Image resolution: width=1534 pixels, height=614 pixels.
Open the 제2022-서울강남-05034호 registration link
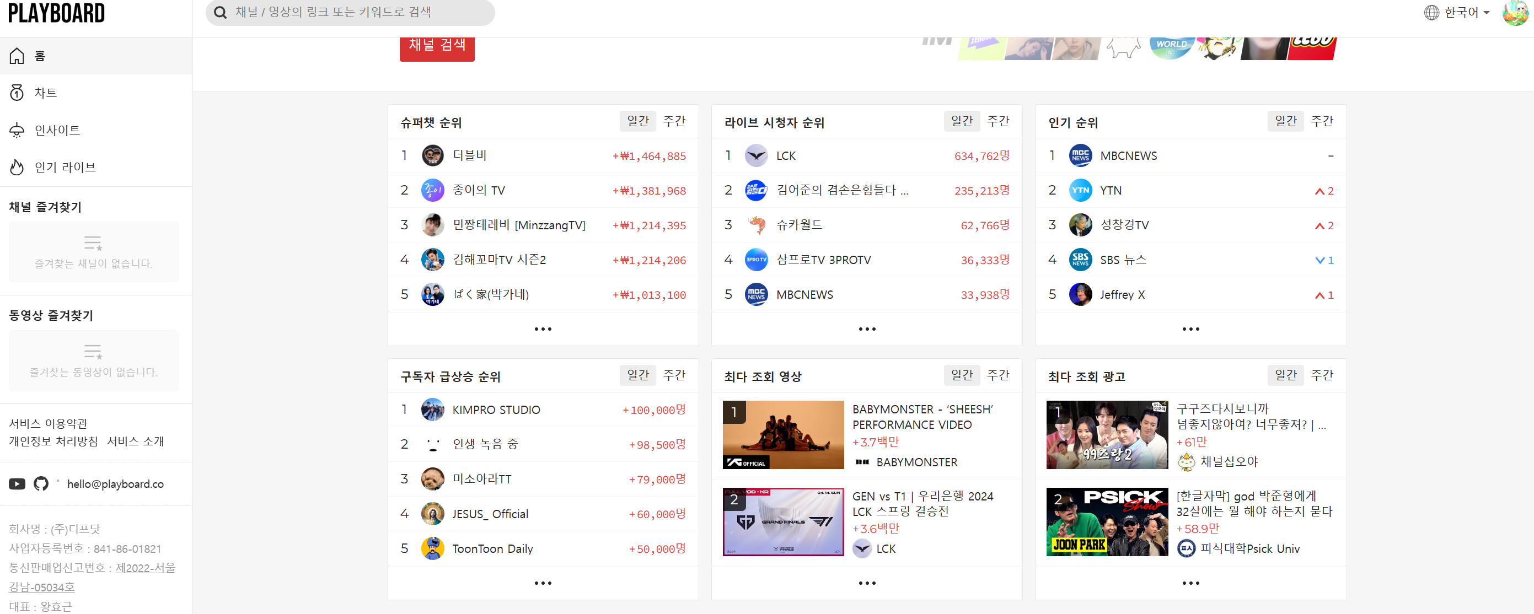click(x=92, y=577)
